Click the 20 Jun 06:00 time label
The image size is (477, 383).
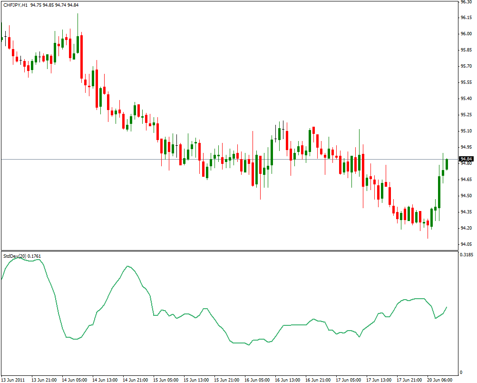(x=439, y=380)
